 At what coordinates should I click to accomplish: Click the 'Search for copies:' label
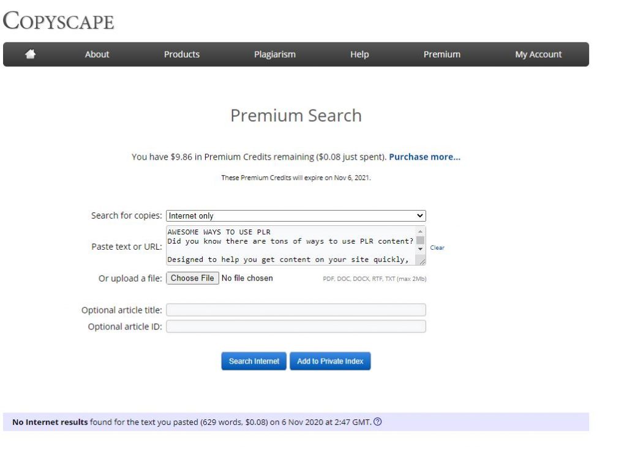click(126, 215)
